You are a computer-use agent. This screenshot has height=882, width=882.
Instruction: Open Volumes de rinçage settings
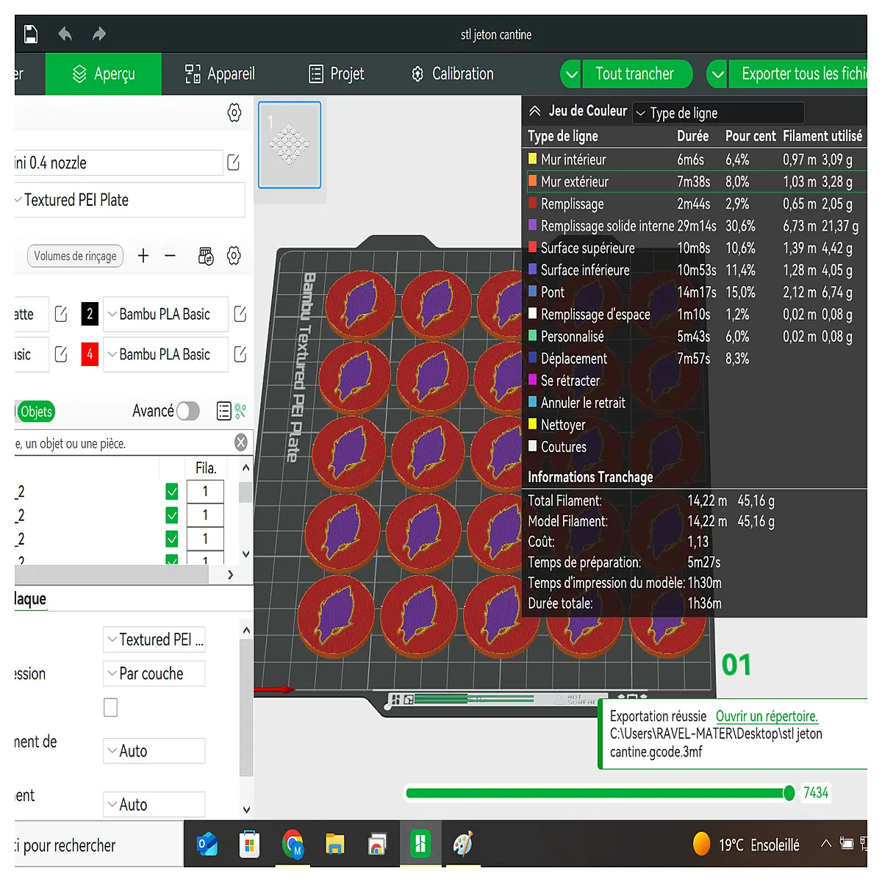pos(75,256)
